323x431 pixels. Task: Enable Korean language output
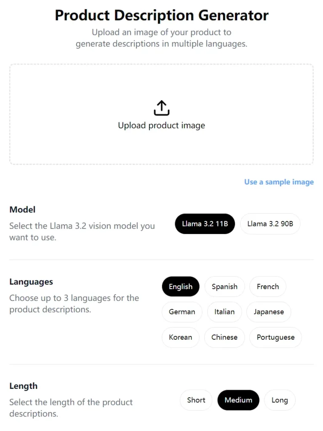click(180, 337)
